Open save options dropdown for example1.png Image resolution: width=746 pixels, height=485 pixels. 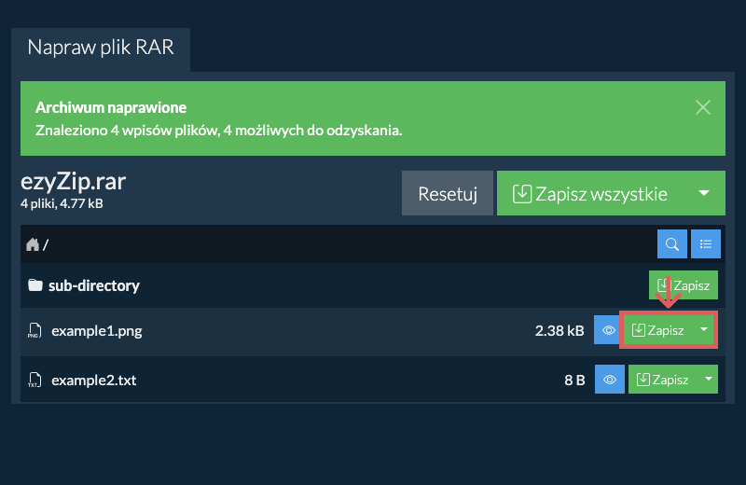point(705,330)
